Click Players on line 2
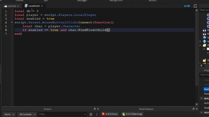The height and width of the screenshot is (117, 209). coord(66,15)
